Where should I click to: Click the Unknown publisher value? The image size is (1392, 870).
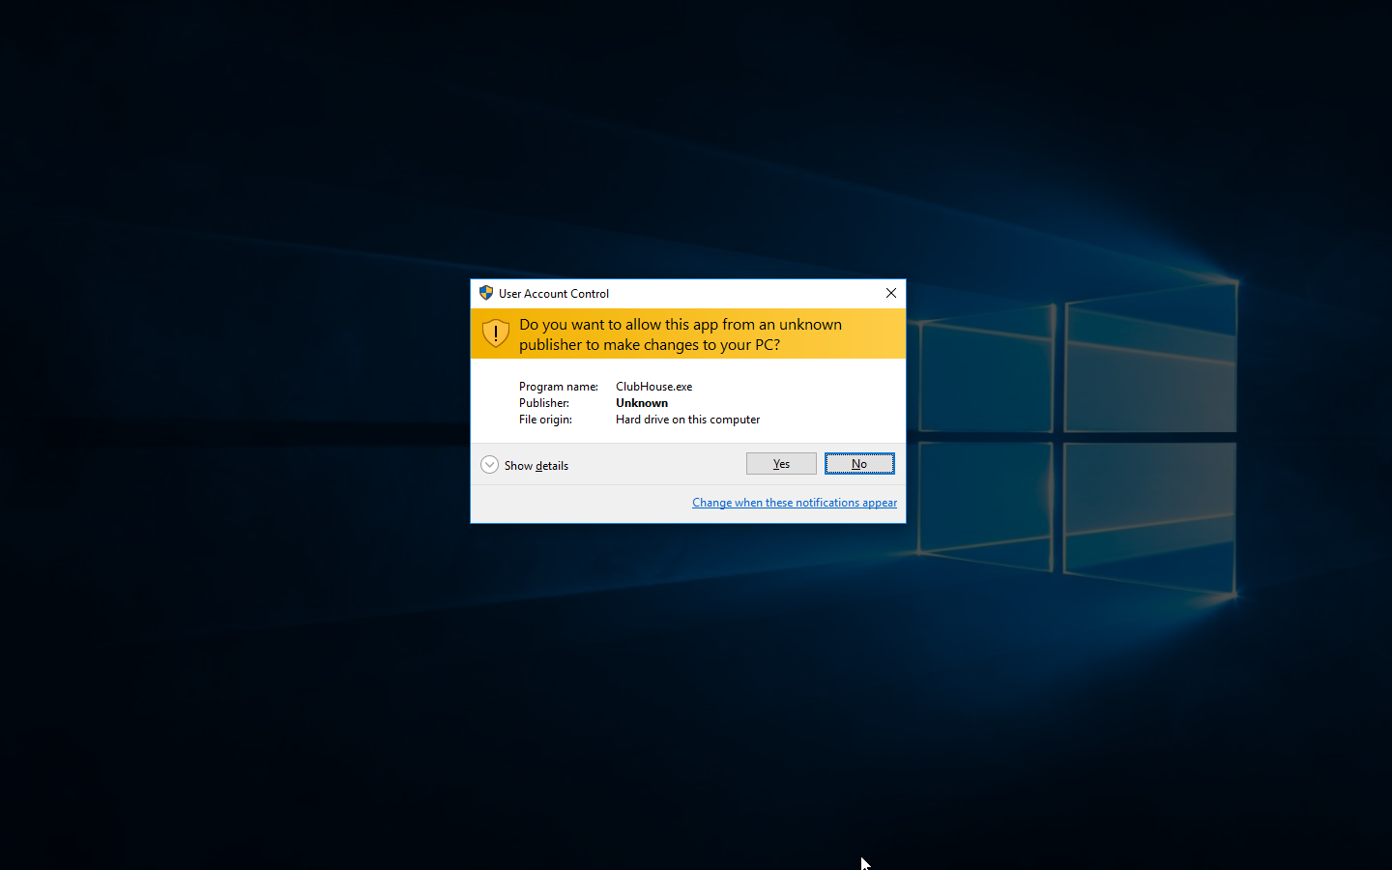(x=642, y=403)
